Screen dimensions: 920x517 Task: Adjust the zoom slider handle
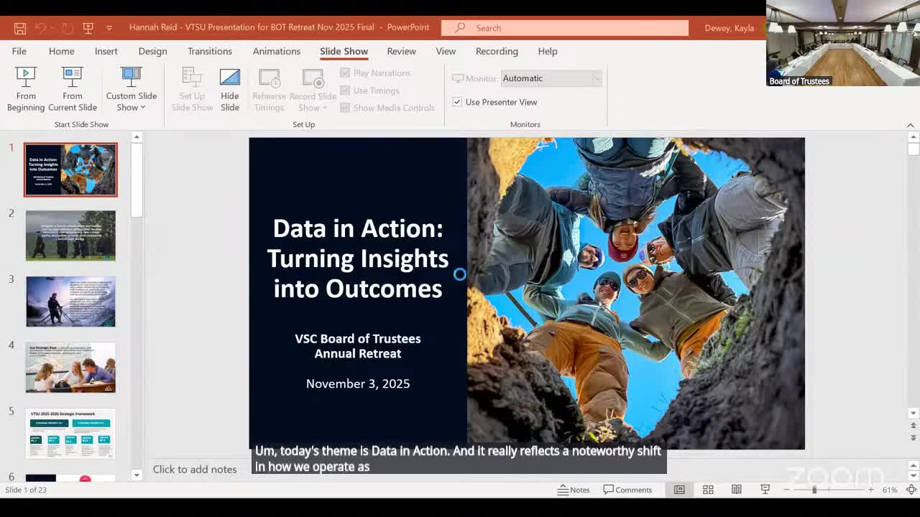tap(814, 490)
